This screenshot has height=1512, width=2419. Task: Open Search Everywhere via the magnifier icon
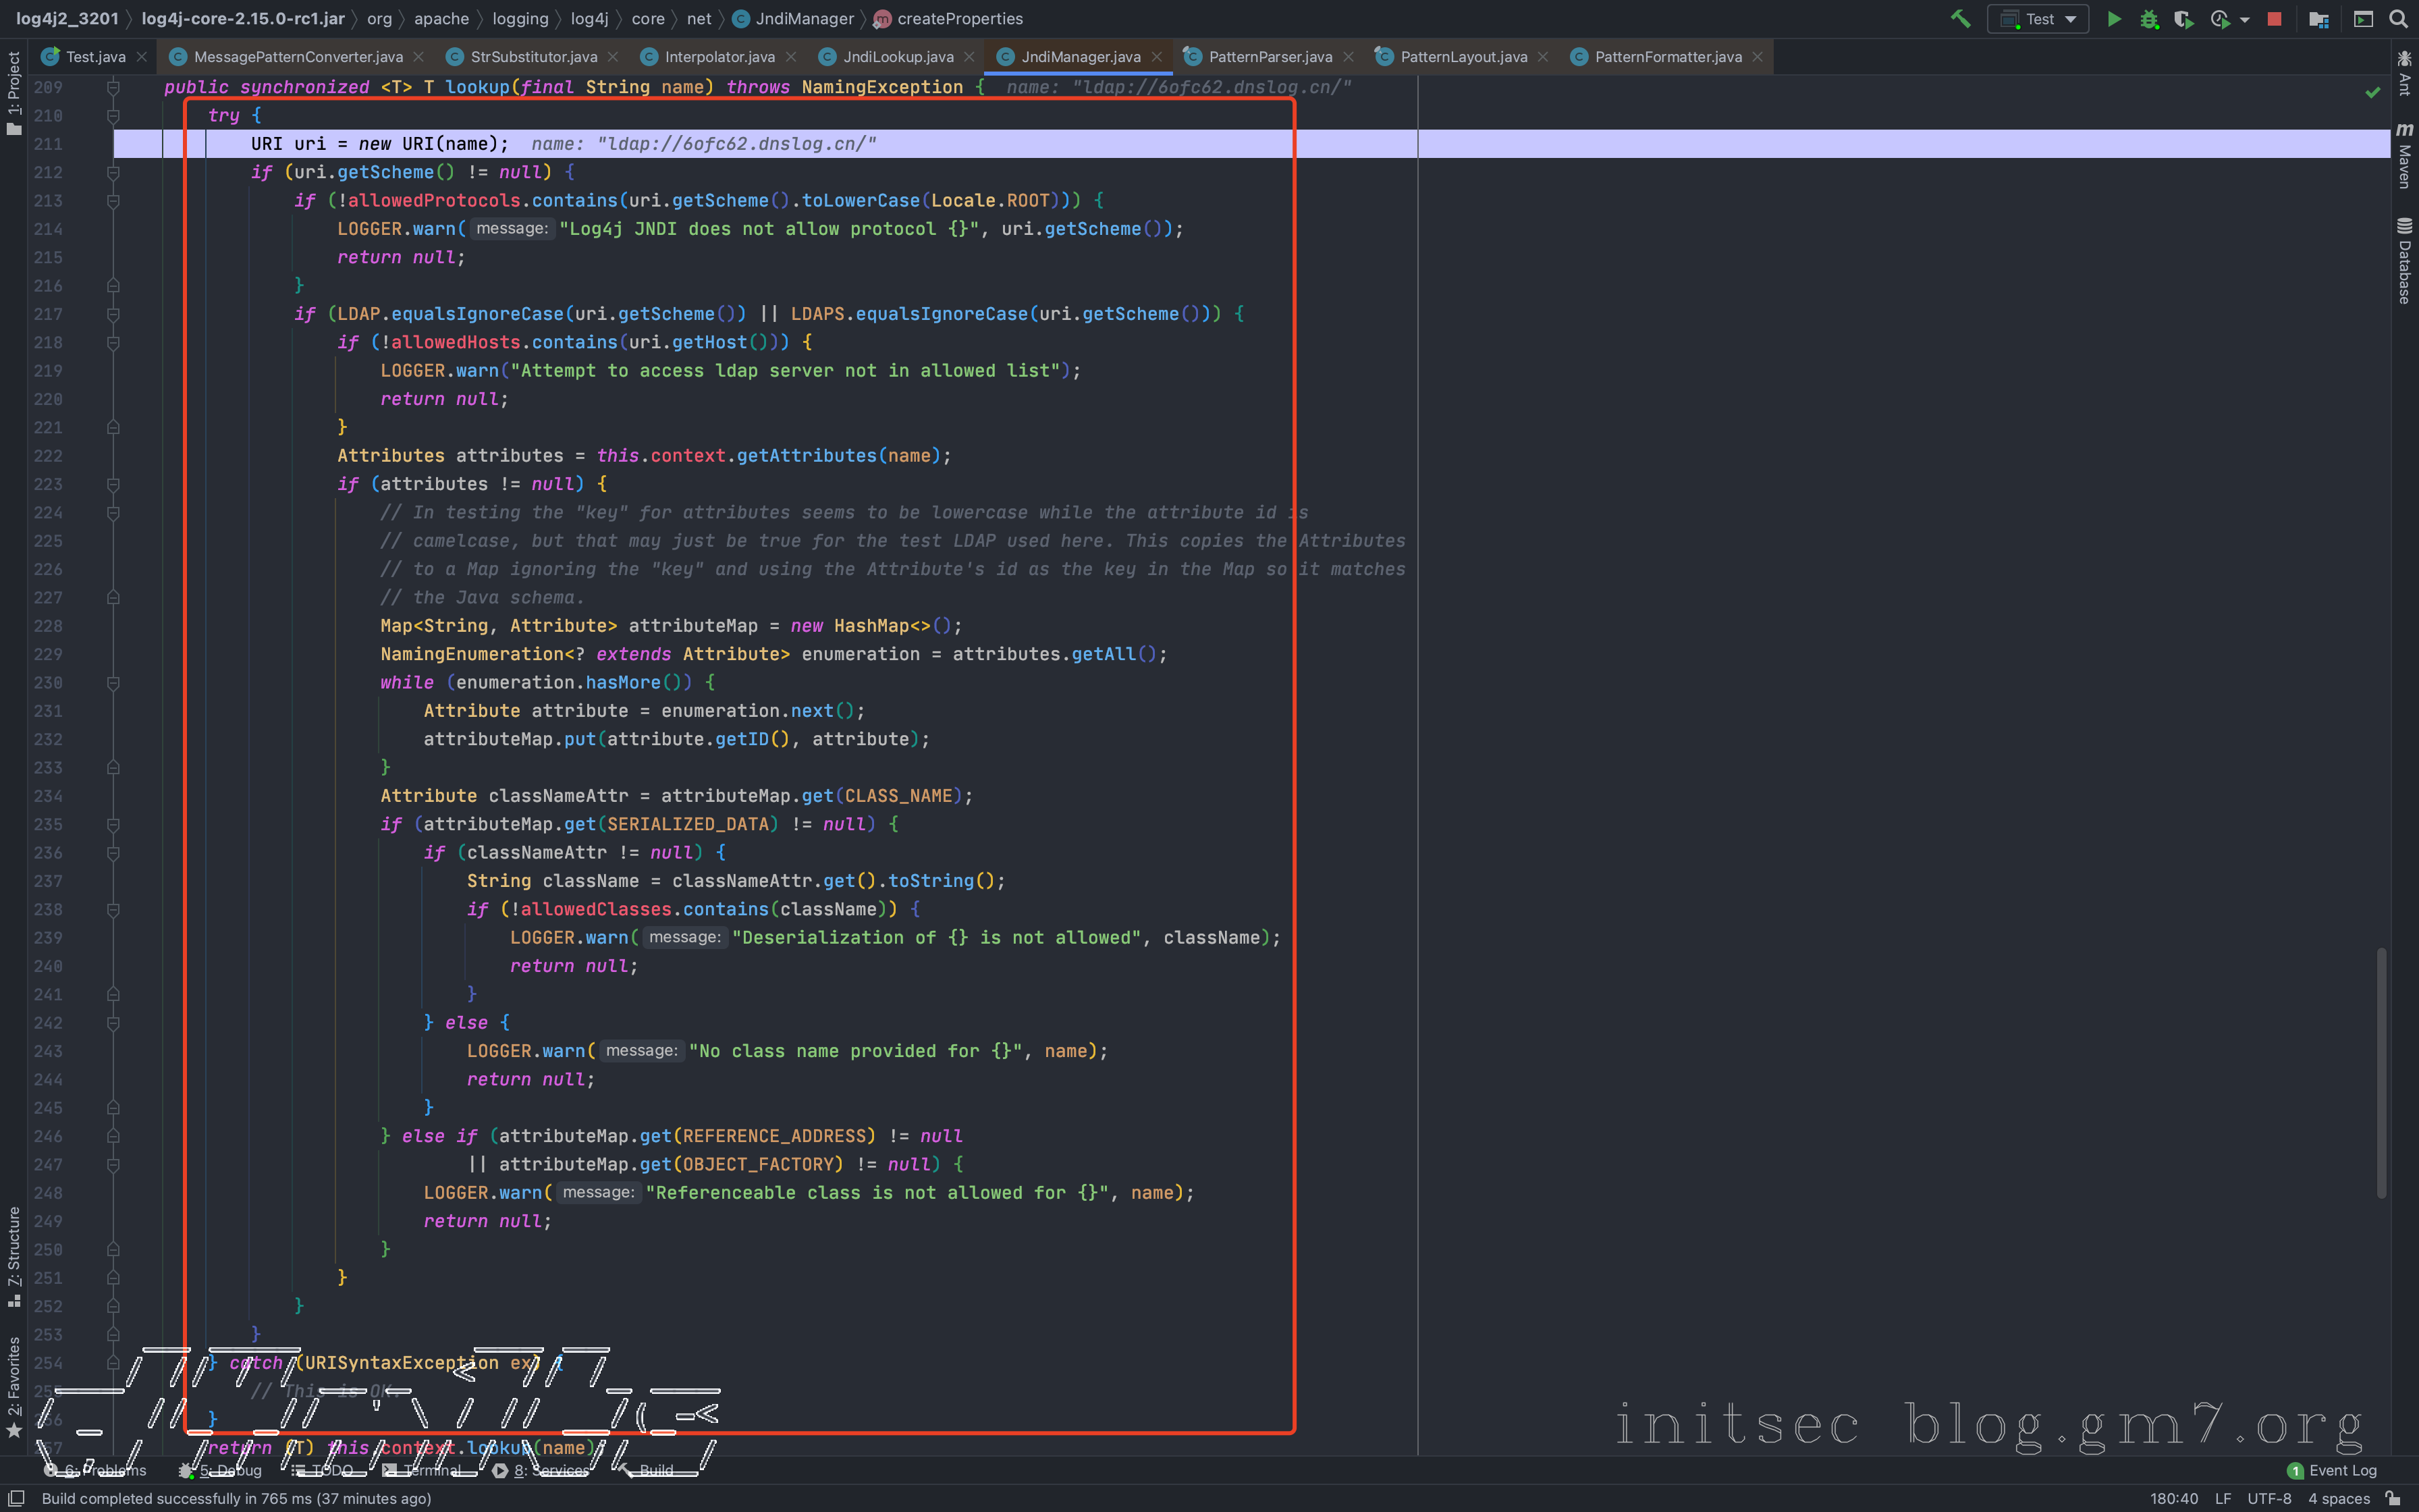point(2398,19)
